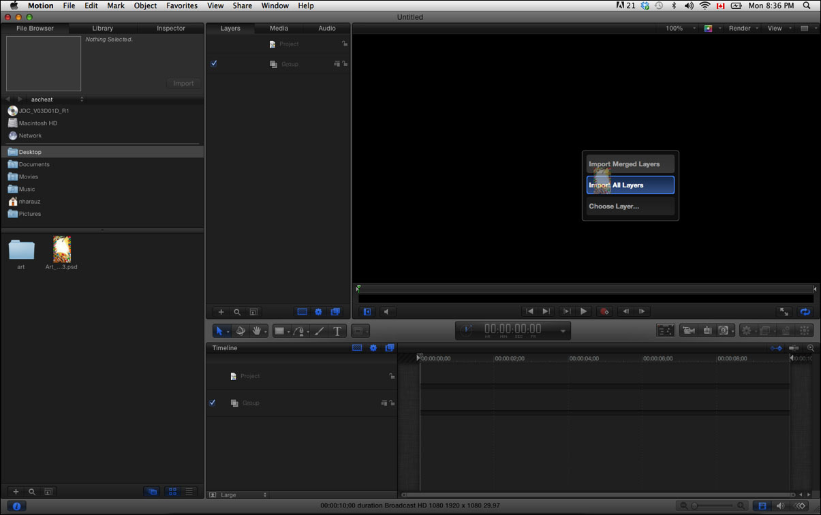
Task: Select the Paint Stroke tool
Action: 320,331
